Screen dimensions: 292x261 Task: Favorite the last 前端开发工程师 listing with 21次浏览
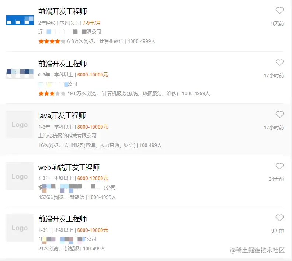279,218
